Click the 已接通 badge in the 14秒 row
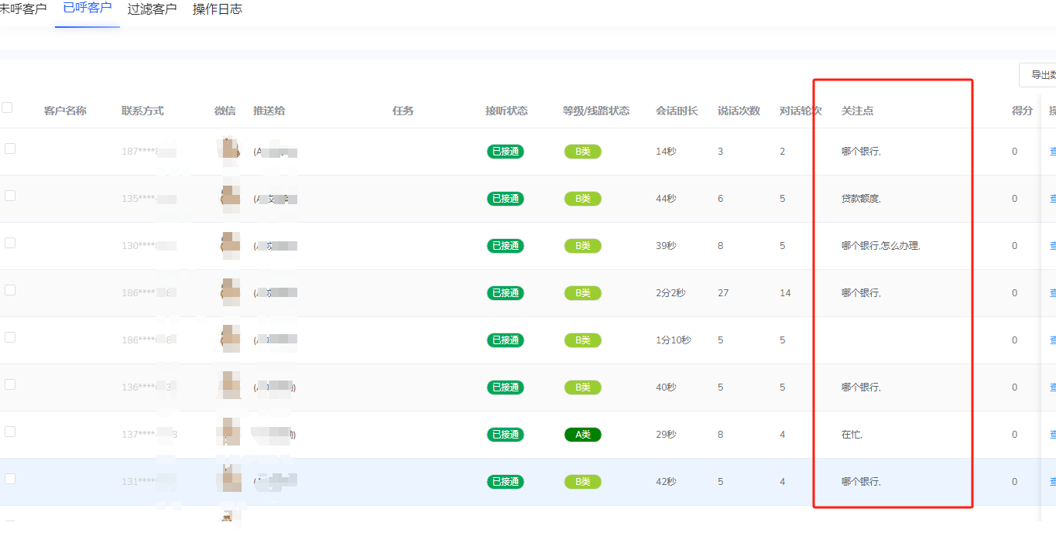 click(505, 152)
